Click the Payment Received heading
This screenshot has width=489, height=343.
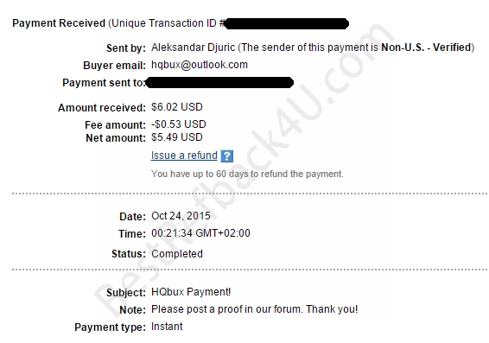click(x=59, y=23)
